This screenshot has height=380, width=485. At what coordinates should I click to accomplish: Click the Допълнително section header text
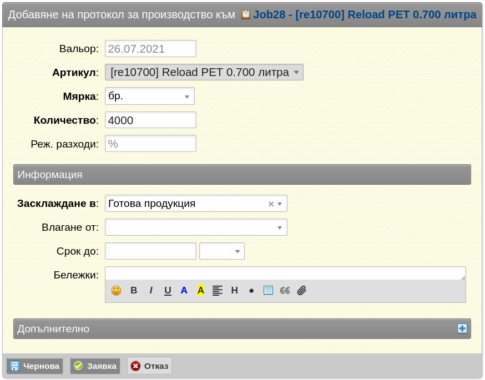point(53,328)
